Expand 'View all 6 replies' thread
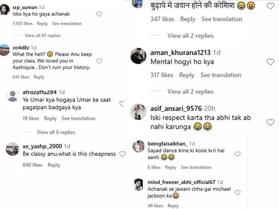The height and width of the screenshot is (209, 279). click(x=56, y=132)
